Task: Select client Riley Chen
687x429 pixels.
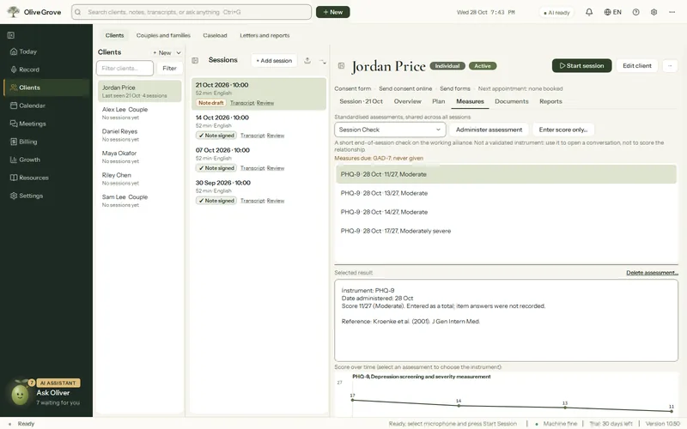Action: click(x=139, y=178)
